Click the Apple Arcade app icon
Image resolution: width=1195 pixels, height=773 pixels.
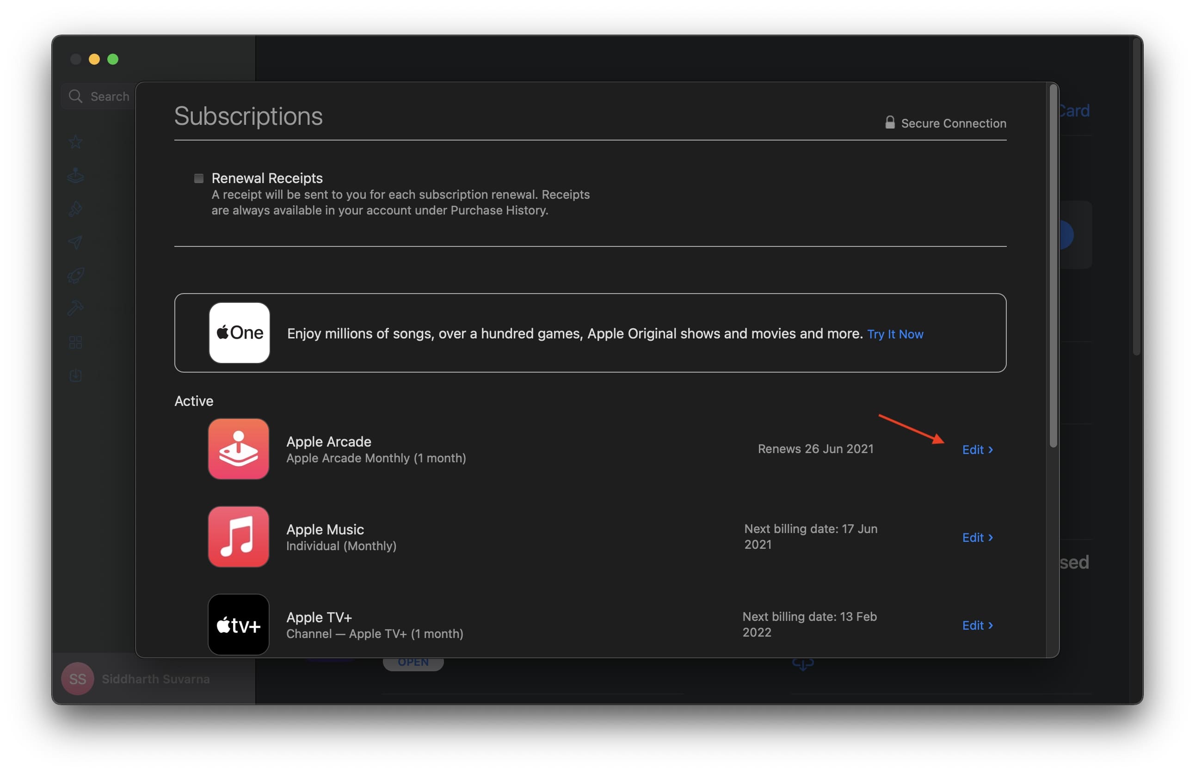239,449
